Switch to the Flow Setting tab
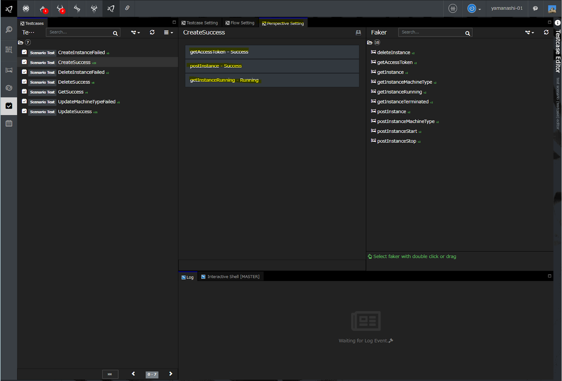This screenshot has width=562, height=381. click(x=240, y=23)
